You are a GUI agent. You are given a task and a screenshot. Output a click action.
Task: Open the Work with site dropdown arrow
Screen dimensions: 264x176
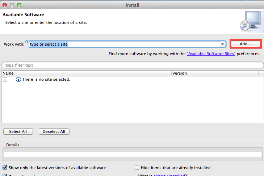pos(223,44)
